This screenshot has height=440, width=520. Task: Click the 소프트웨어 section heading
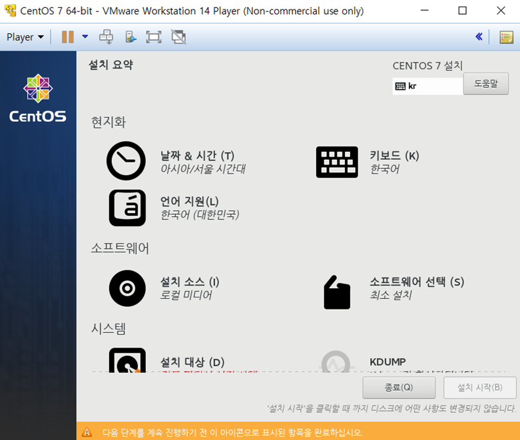(x=120, y=248)
